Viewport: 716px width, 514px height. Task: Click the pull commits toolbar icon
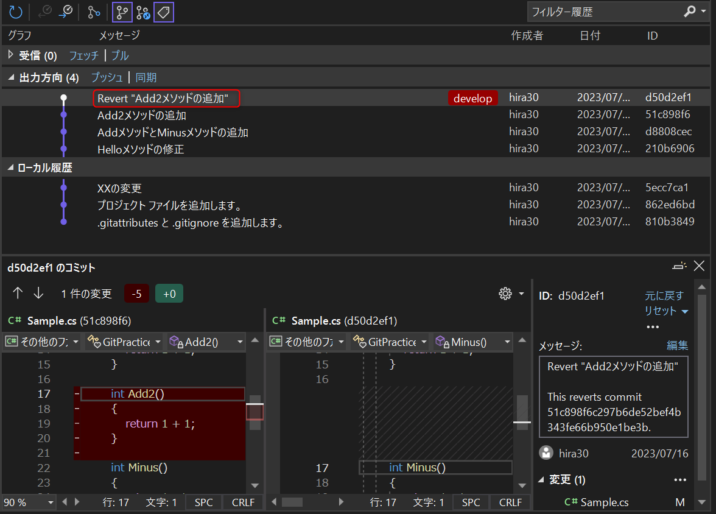click(x=66, y=12)
